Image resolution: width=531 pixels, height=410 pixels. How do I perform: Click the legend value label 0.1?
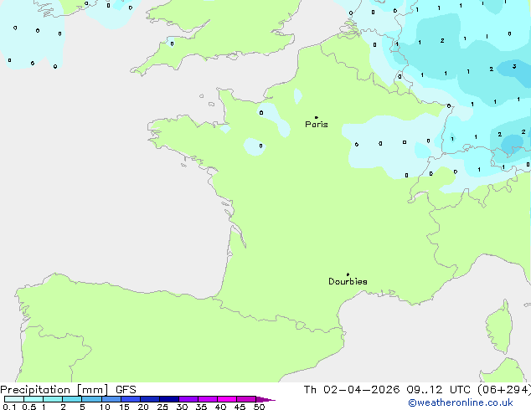(x=9, y=407)
